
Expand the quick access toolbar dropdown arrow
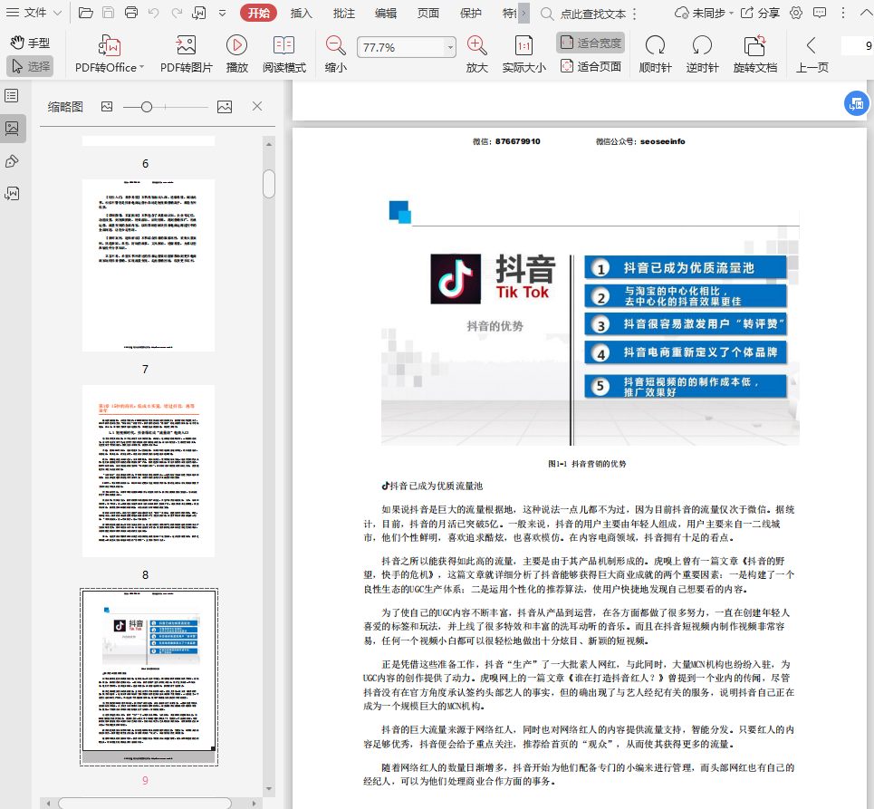(x=222, y=13)
